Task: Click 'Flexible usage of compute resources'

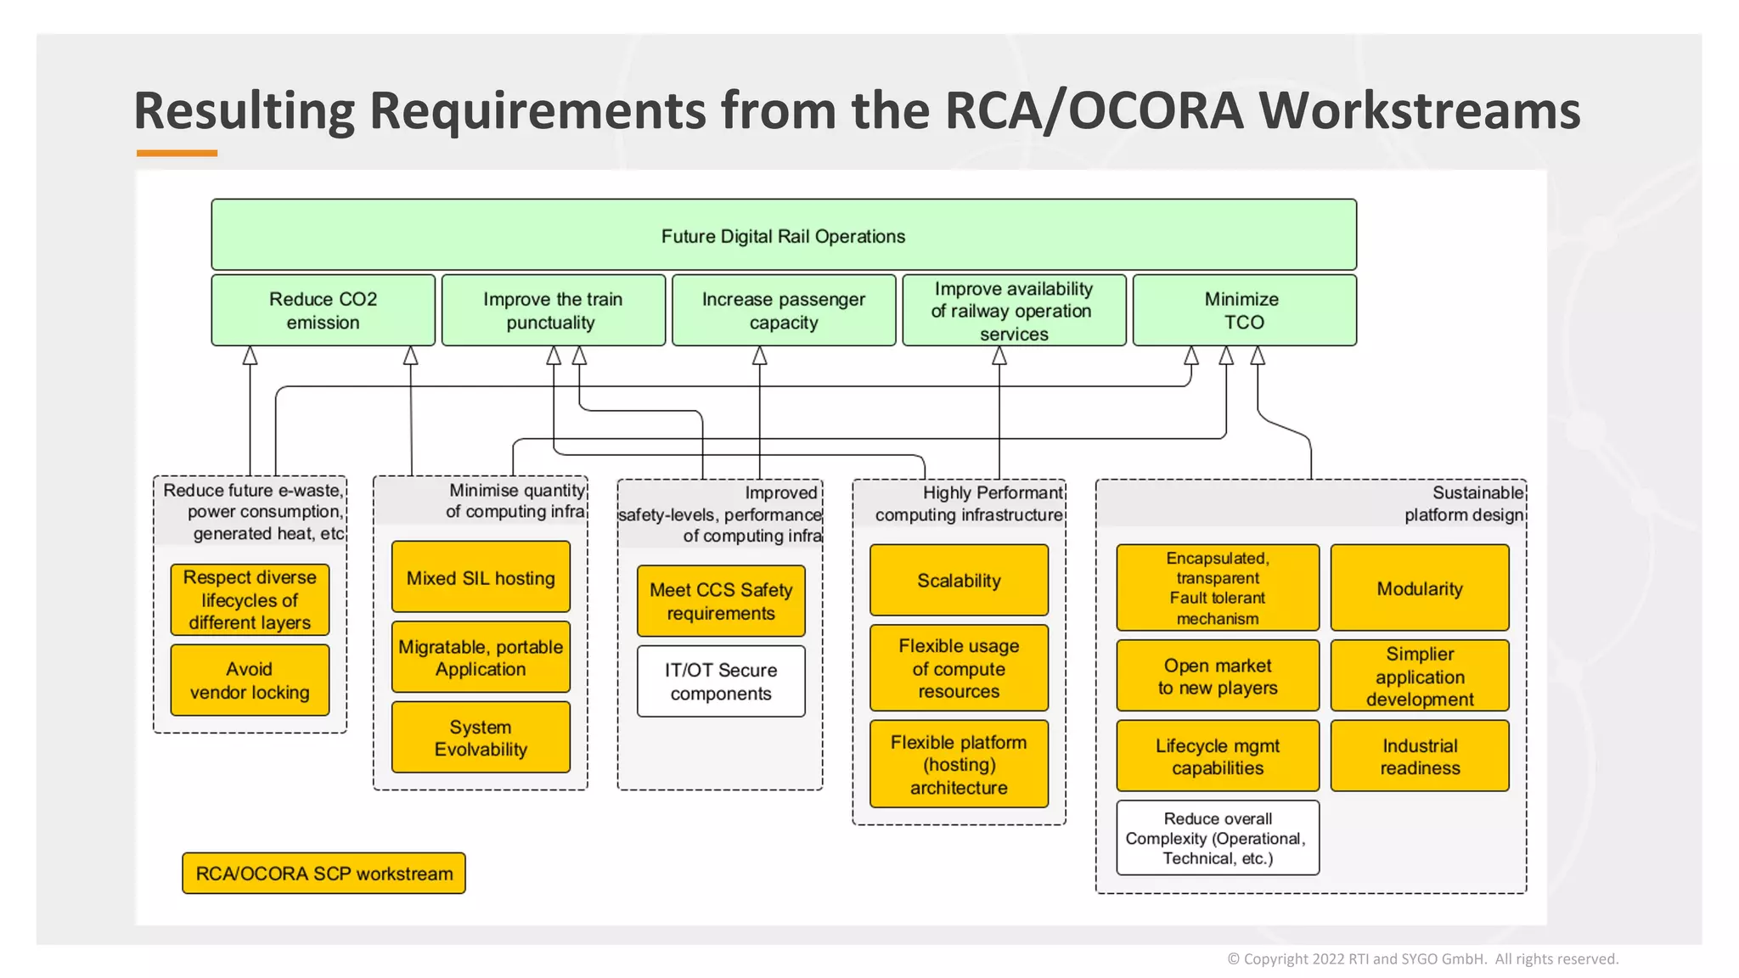Action: (x=959, y=668)
